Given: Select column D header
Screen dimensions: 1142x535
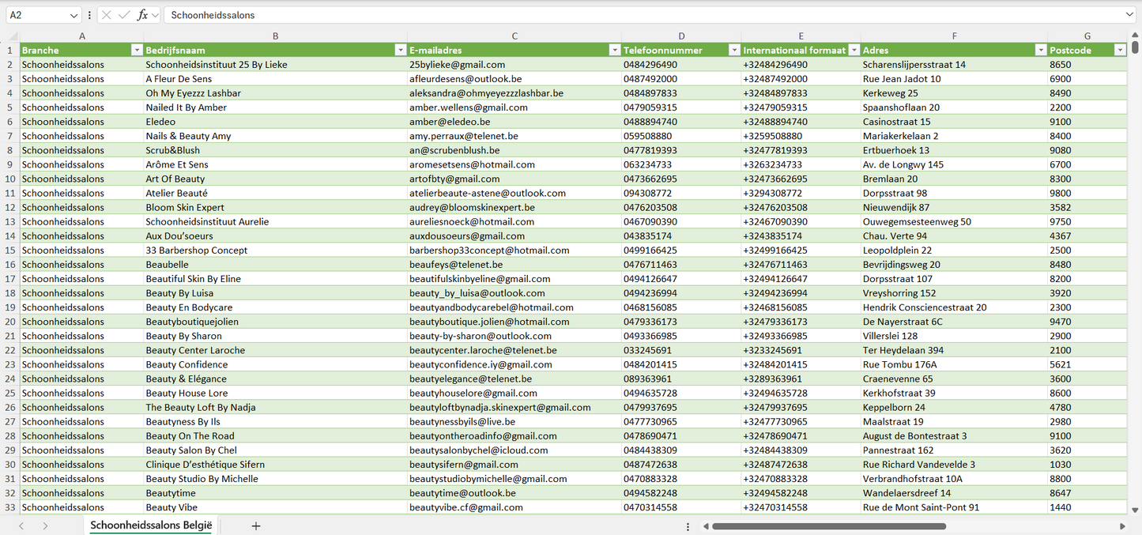Looking at the screenshot, I should pos(681,36).
